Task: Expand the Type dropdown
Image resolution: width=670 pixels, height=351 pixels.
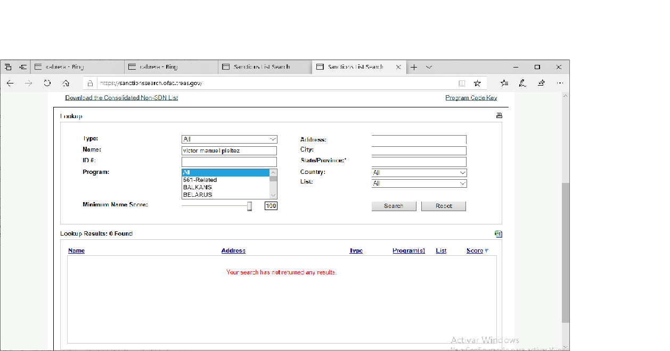Action: click(x=229, y=139)
